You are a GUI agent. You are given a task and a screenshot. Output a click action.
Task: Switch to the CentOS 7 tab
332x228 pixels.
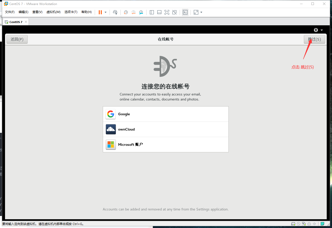click(x=15, y=22)
